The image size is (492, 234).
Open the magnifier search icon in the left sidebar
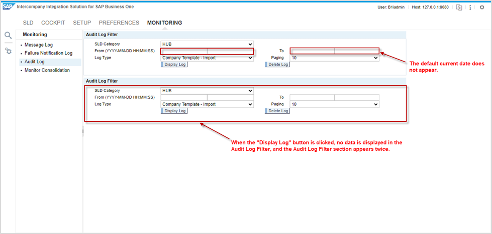pos(8,35)
